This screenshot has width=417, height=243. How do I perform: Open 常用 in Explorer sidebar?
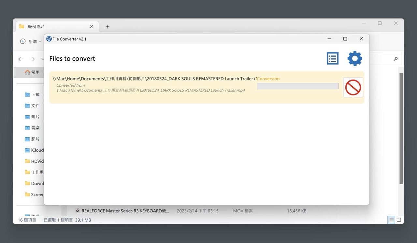pos(32,72)
